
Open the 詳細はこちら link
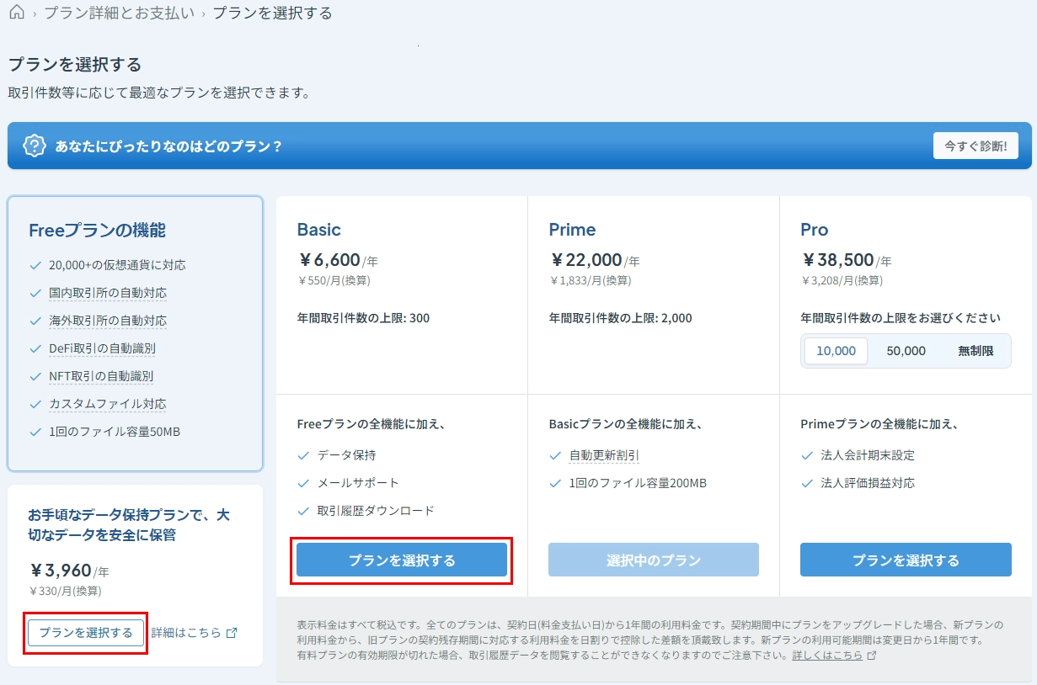186,633
